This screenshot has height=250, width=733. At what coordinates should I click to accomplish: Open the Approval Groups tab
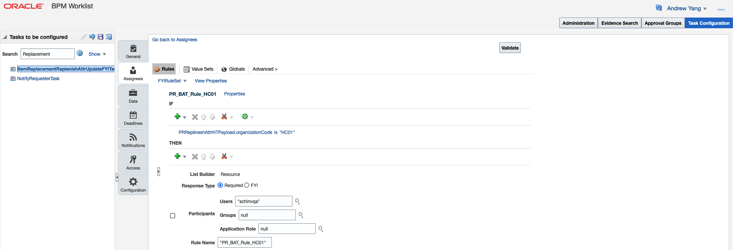pyautogui.click(x=663, y=23)
